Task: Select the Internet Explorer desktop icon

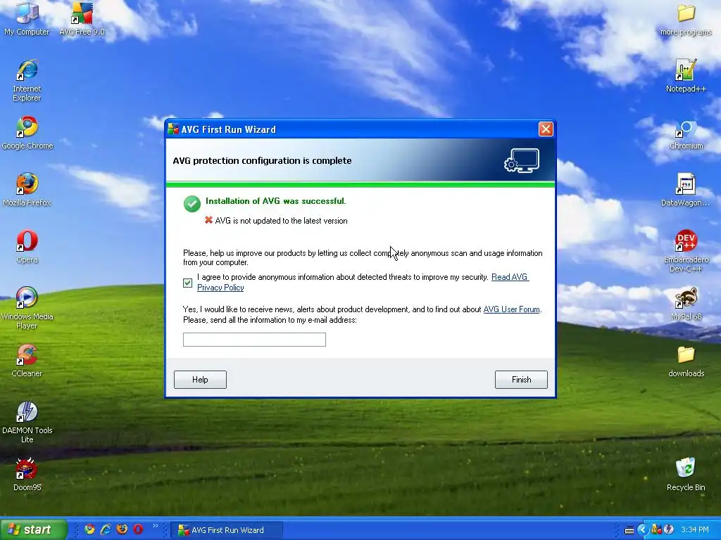Action: (x=27, y=80)
